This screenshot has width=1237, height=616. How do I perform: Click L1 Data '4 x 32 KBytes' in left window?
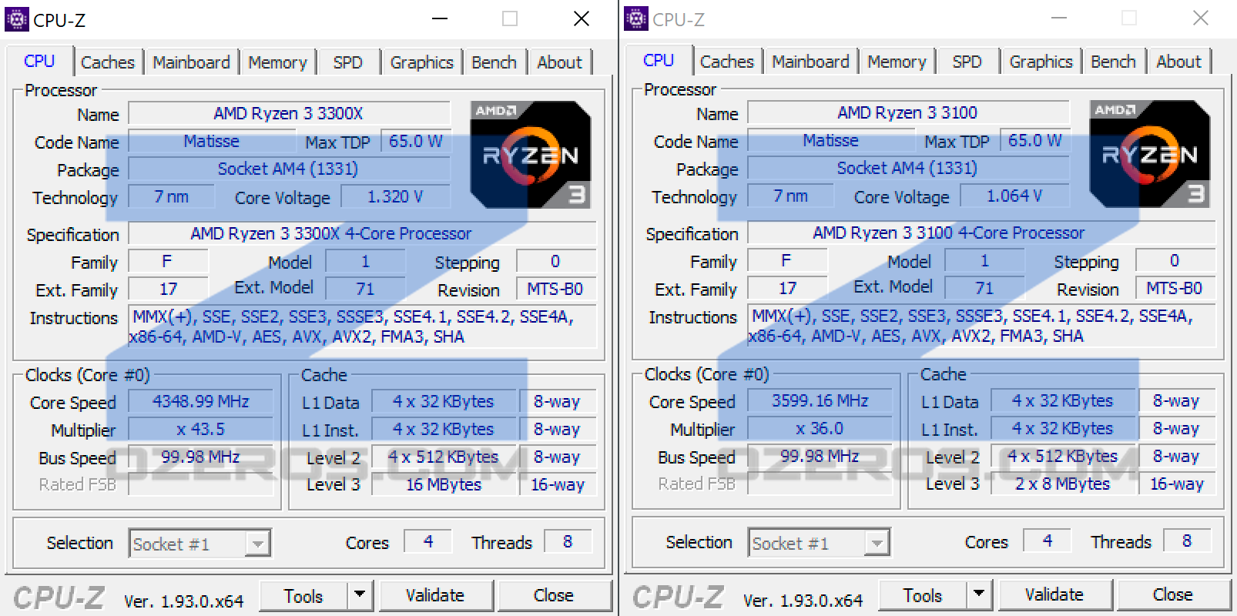[444, 402]
